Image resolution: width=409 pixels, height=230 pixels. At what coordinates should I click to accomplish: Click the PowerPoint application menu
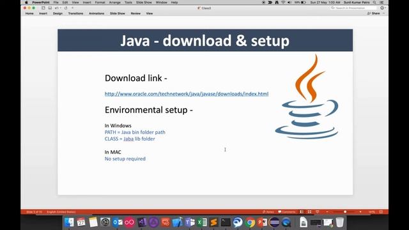click(x=41, y=3)
